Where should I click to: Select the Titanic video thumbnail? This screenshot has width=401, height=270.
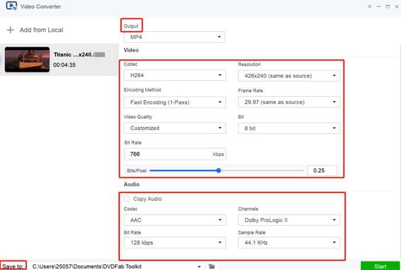tap(26, 59)
